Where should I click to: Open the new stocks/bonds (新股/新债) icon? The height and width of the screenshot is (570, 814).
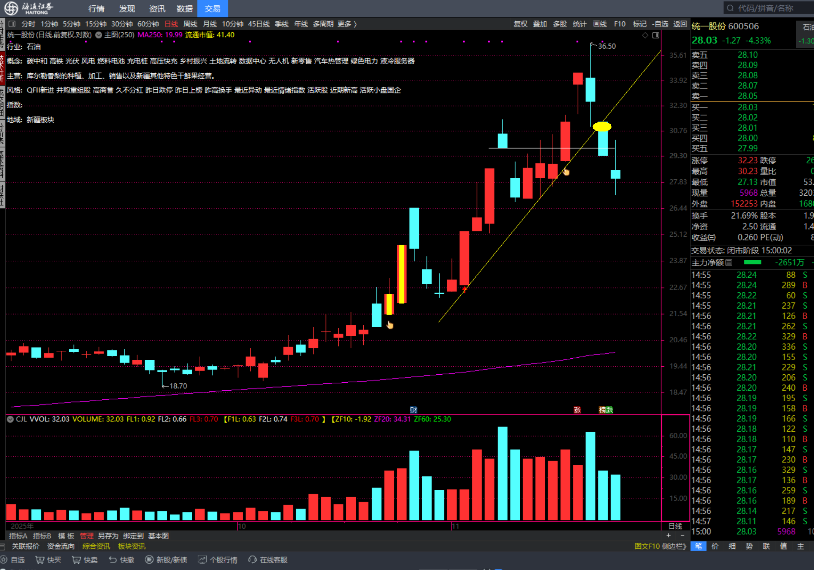point(149,560)
